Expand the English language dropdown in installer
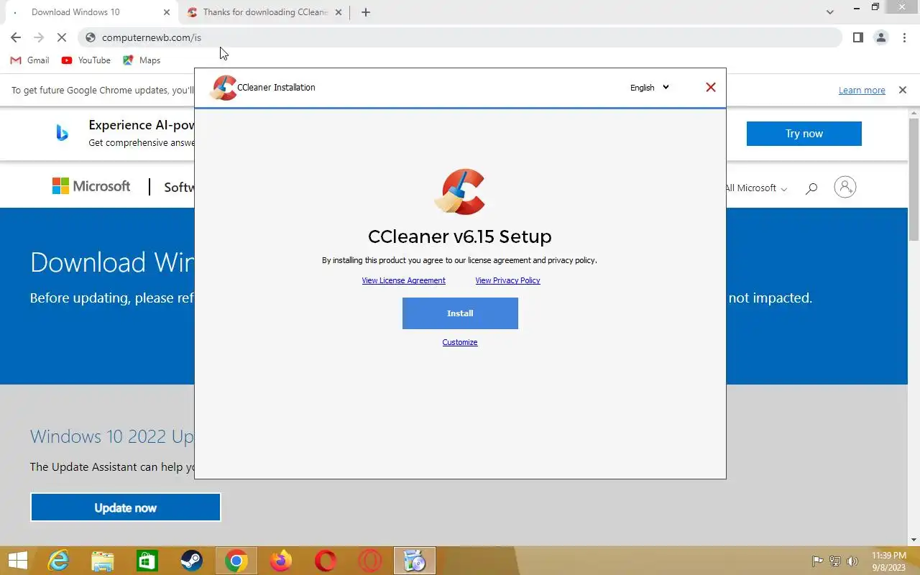 point(650,88)
